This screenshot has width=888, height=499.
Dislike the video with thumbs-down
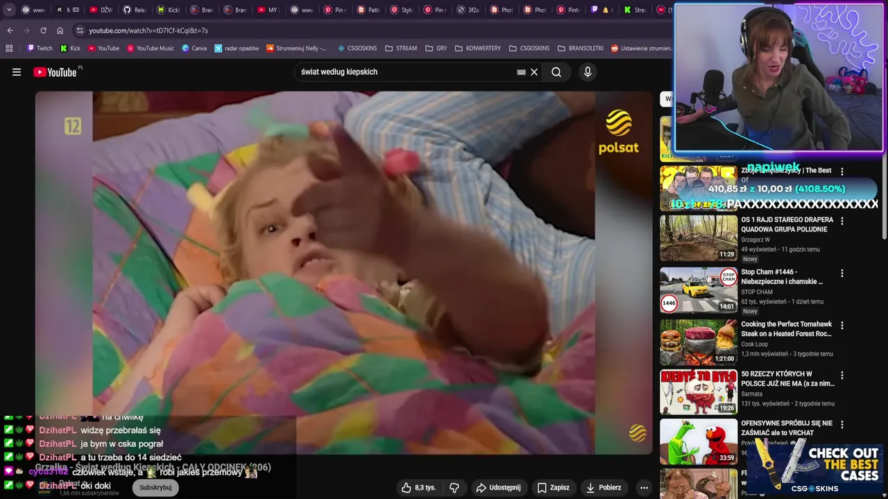[454, 488]
